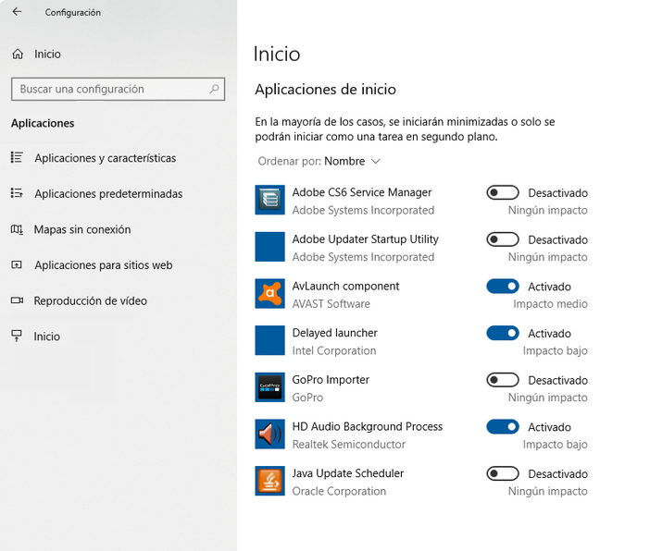Go to Mapas sin conexión
650x551 pixels.
pyautogui.click(x=82, y=229)
